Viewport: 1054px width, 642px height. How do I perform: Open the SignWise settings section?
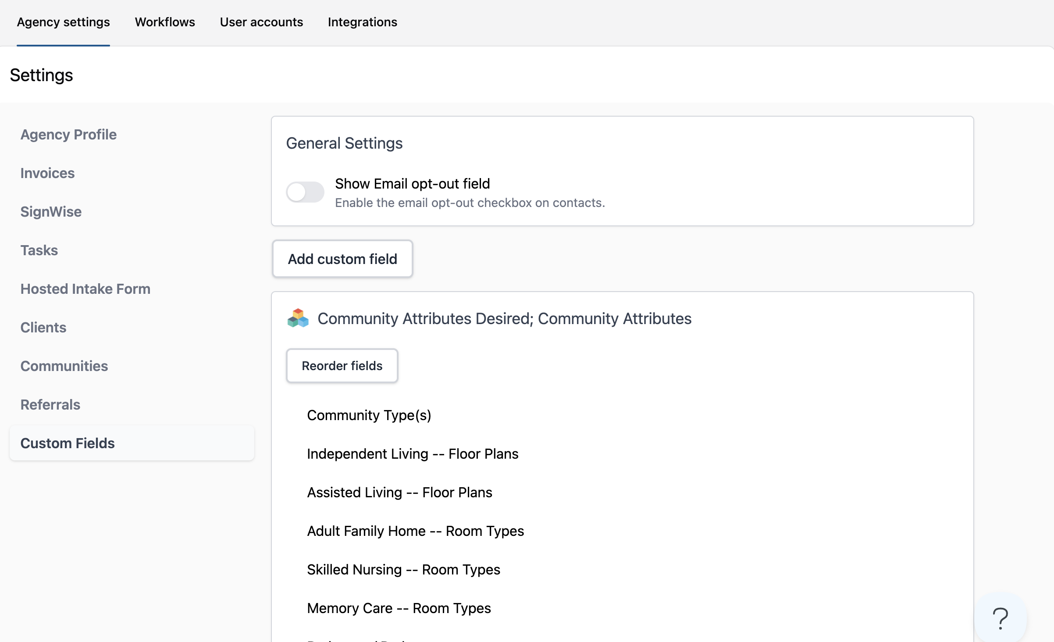(x=51, y=212)
